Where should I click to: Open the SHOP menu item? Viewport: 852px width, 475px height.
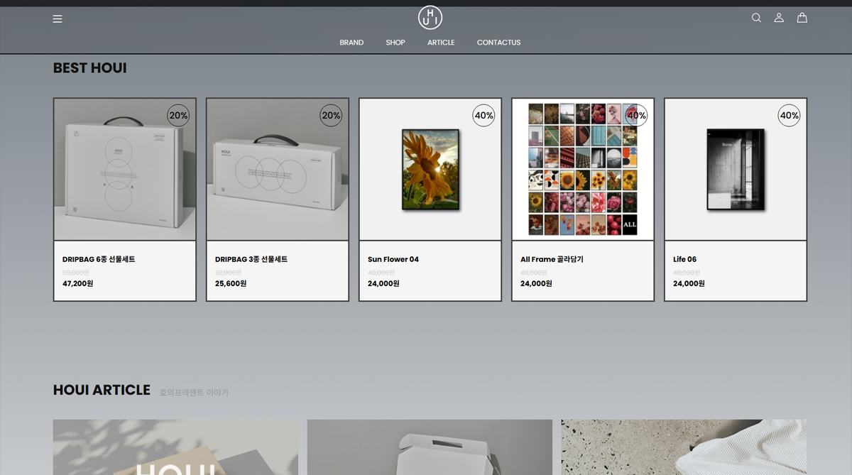(395, 43)
